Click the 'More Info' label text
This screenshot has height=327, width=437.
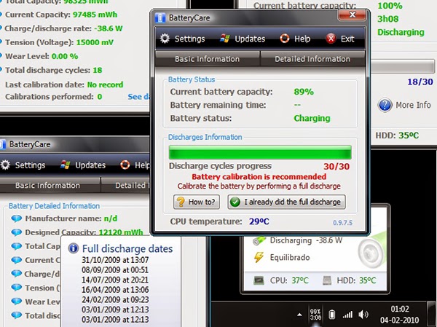(413, 105)
